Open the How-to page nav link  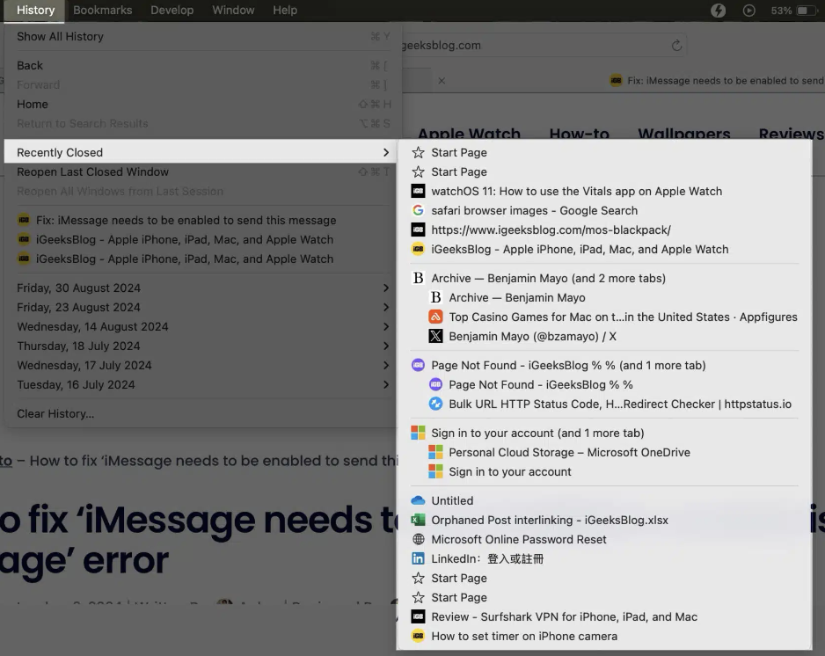coord(580,134)
